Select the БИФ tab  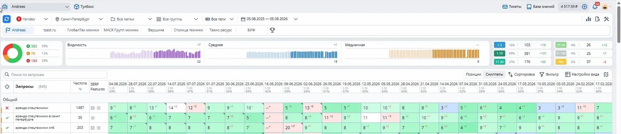click(x=251, y=30)
